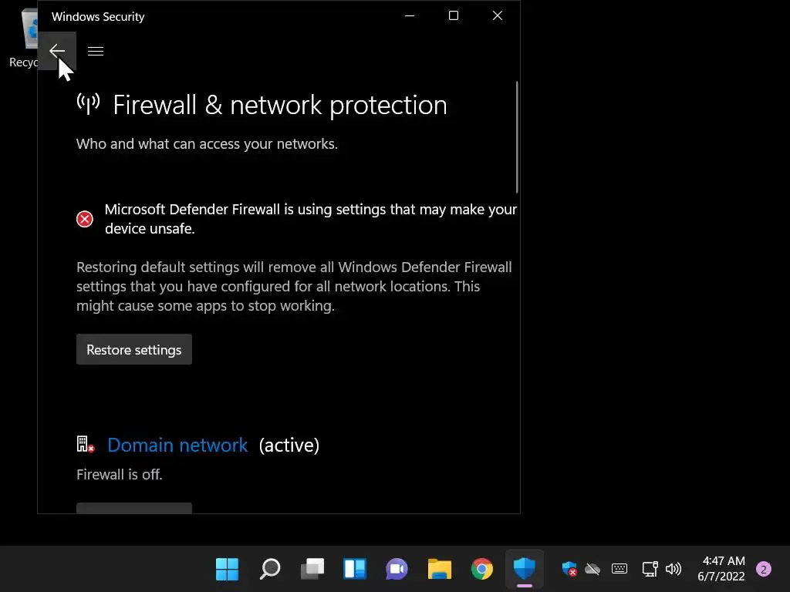Click the vertical scrollbar in Windows Security

tap(517, 137)
